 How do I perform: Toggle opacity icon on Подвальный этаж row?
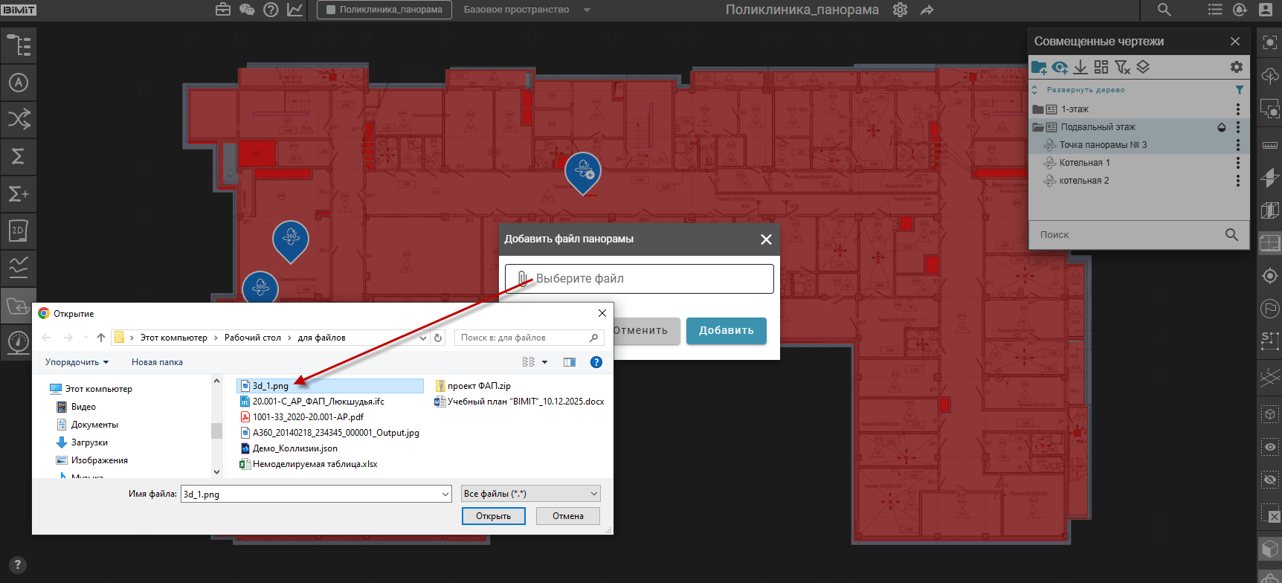[x=1221, y=127]
